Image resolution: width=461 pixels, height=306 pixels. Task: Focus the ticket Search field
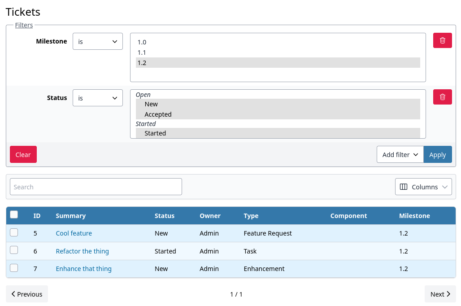point(96,187)
